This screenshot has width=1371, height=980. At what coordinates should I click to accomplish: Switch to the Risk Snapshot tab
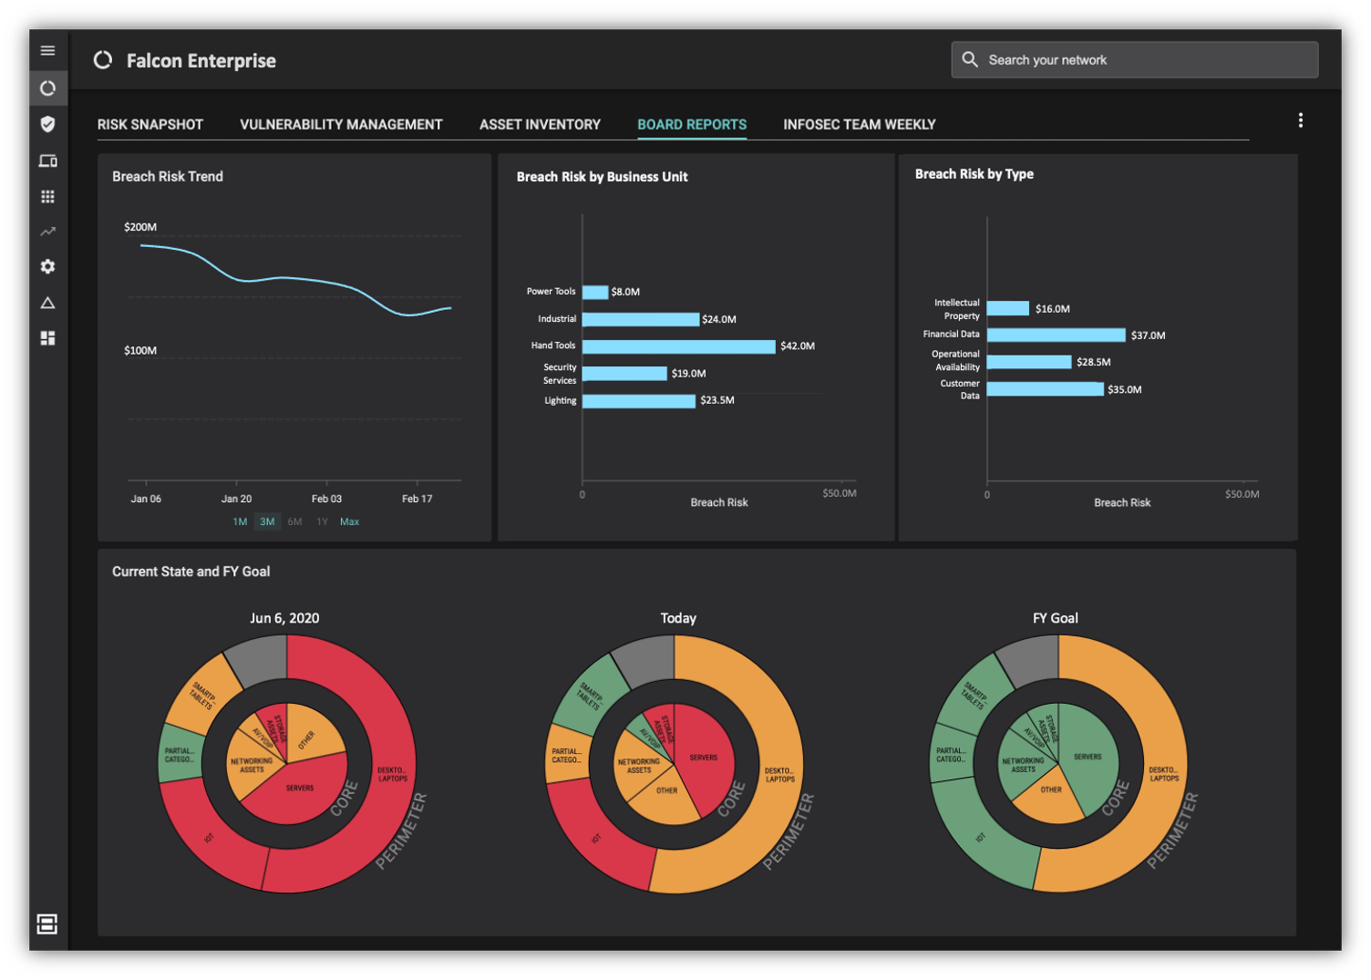pos(150,124)
